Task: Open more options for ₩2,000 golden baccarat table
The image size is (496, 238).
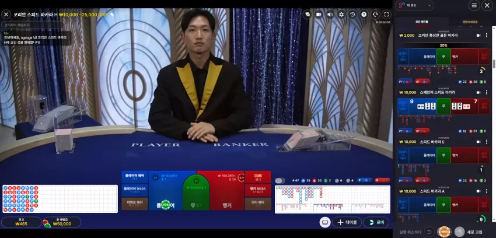Action: coord(487,36)
